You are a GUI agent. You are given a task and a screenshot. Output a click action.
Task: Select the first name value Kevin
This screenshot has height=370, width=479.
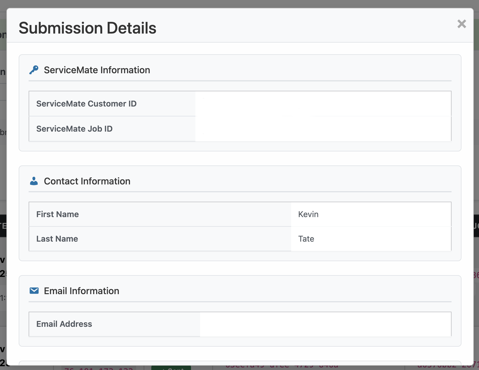(x=308, y=214)
